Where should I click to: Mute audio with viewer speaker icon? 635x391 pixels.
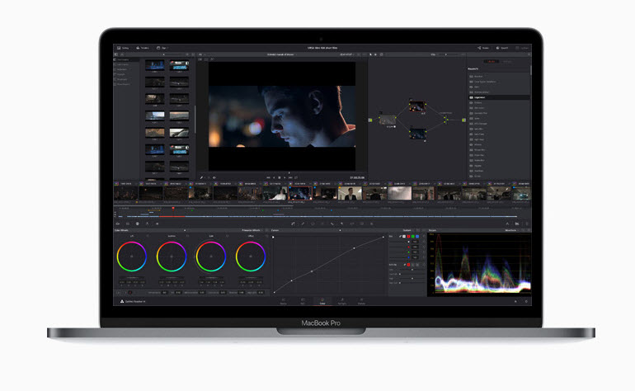(x=214, y=177)
